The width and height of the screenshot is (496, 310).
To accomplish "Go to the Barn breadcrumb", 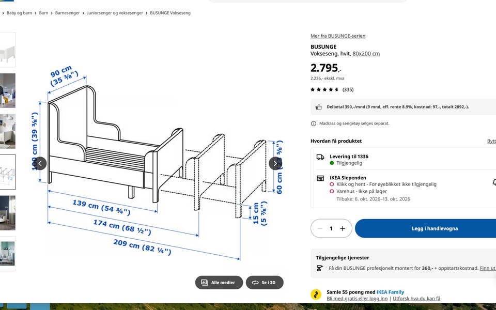I will tap(43, 13).
